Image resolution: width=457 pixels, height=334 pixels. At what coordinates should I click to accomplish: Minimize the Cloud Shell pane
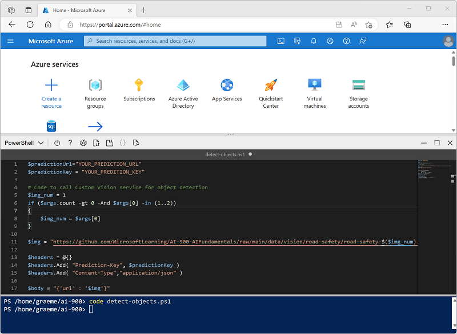coord(424,142)
